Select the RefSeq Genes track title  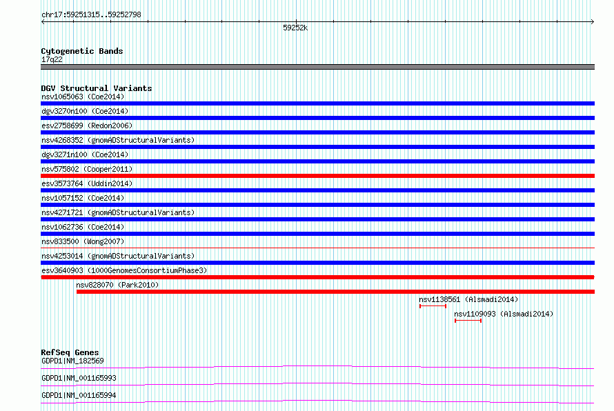pyautogui.click(x=70, y=352)
